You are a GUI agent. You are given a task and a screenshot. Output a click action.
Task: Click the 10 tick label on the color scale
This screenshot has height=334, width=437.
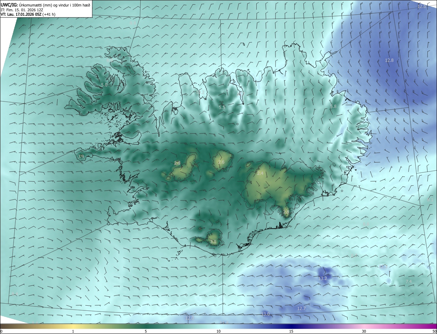point(218,331)
